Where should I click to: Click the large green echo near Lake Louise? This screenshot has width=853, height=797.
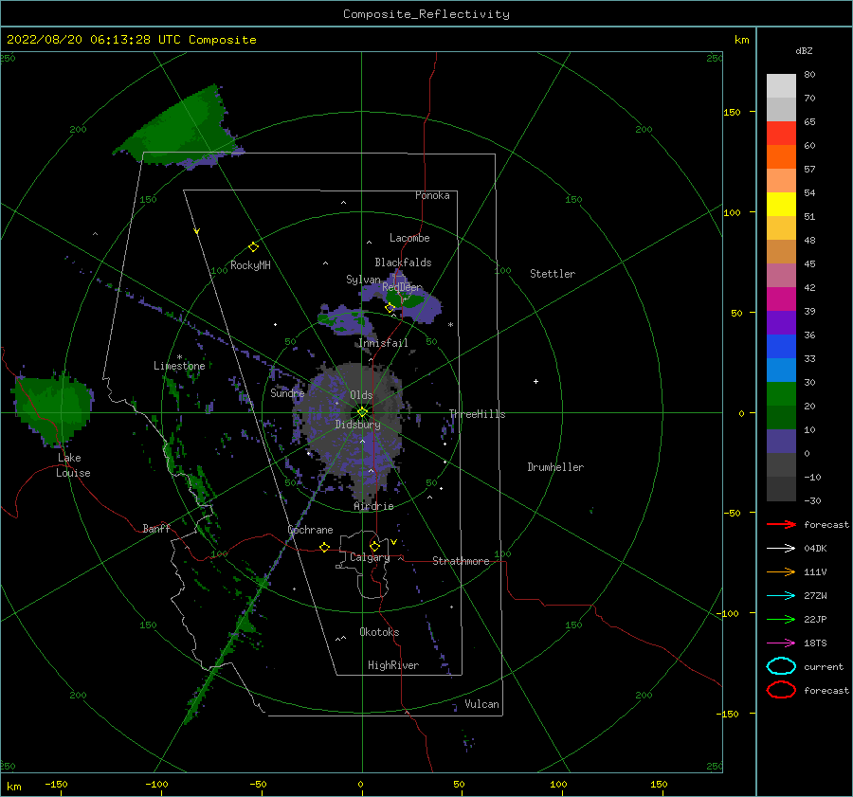[53, 407]
